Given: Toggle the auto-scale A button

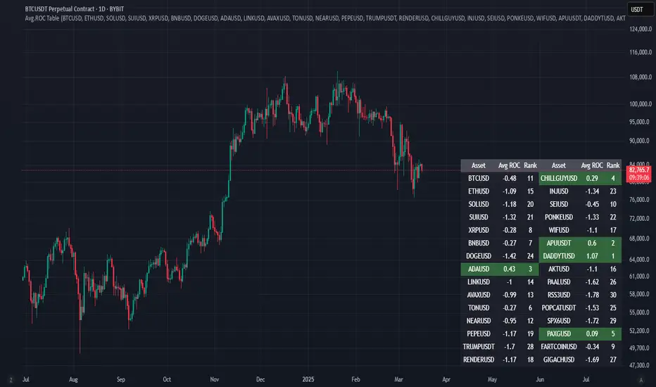Looking at the screenshot, I should pos(638,377).
